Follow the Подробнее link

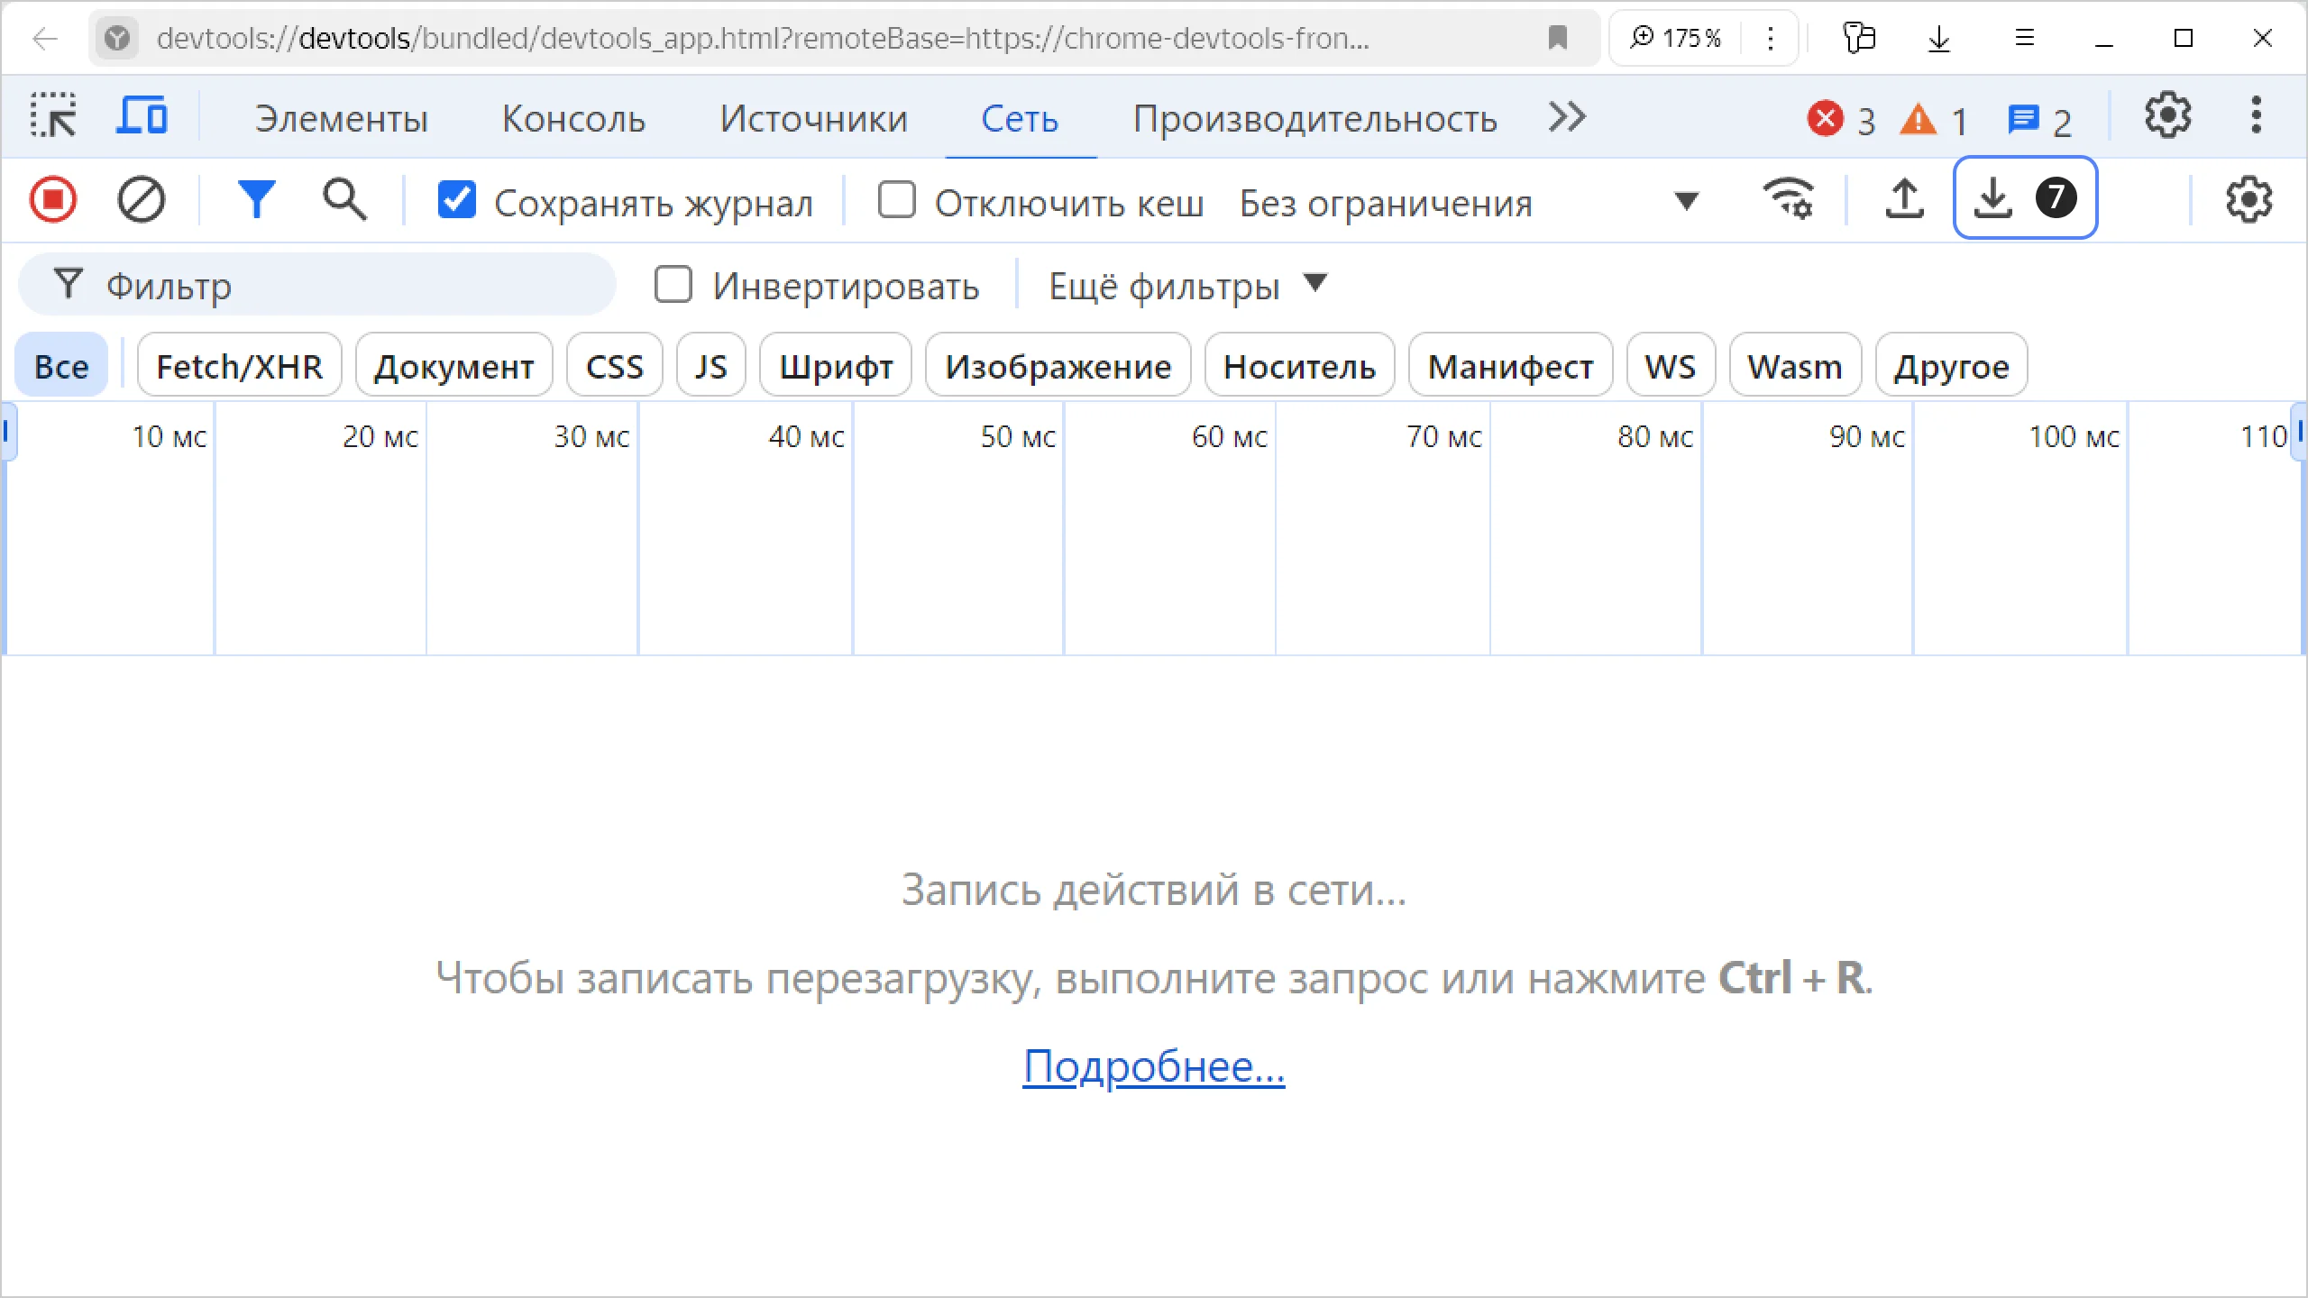[x=1154, y=1068]
